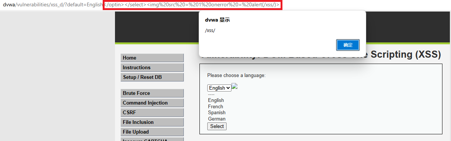Go to Instructions page
This screenshot has width=451, height=141.
(x=152, y=67)
